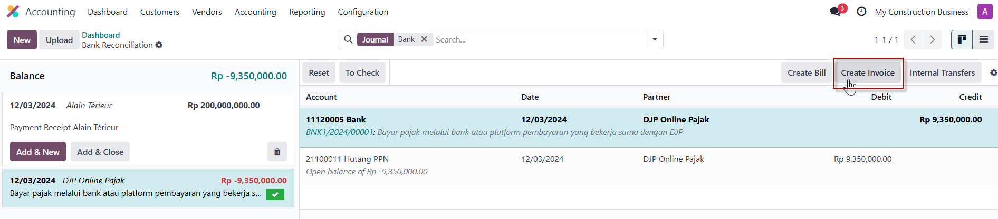Click the New button
This screenshot has height=219, width=998.
coord(22,40)
